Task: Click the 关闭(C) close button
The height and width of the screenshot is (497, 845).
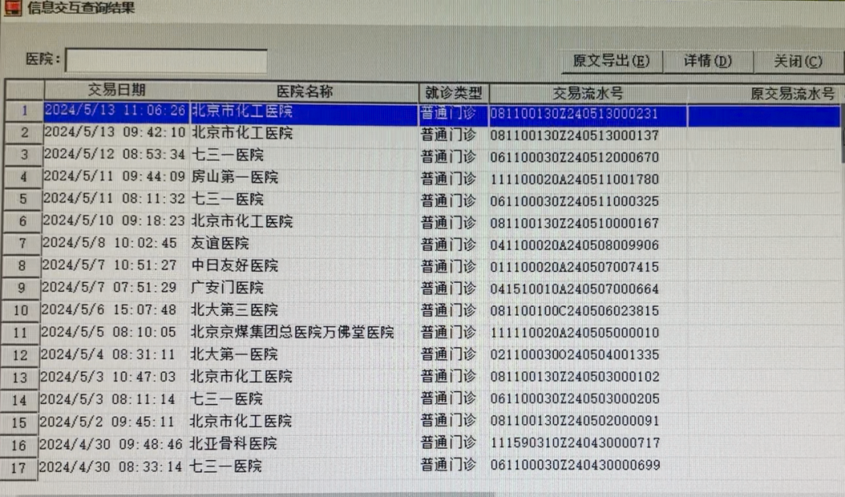Action: 796,60
